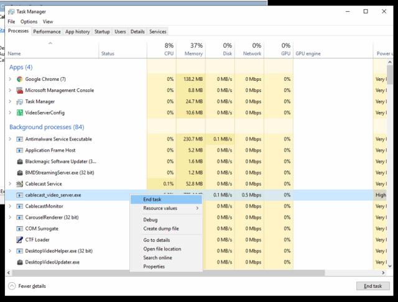This screenshot has width=398, height=302.
Task: Expand Antimalware Service Executable row
Action: tap(10, 139)
